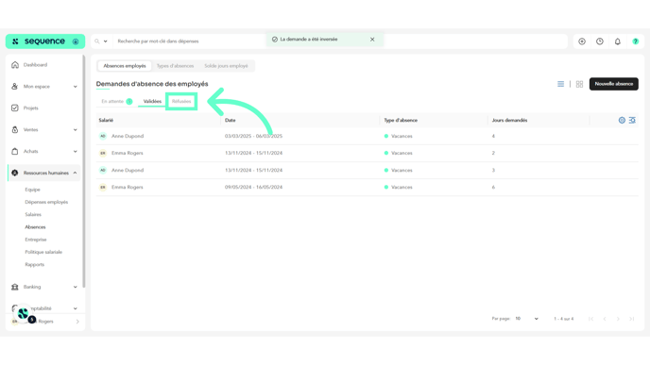Switch to the list view icon

point(561,84)
